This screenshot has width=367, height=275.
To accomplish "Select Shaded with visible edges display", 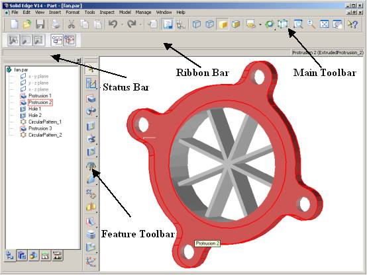I will 236,24.
